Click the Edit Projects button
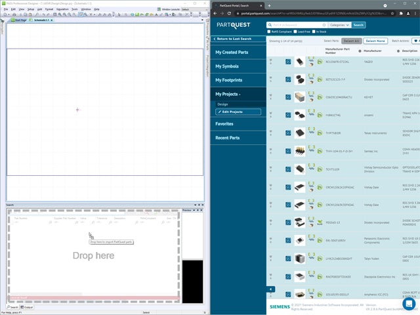Screen dimensions: 420x315 coord(238,112)
